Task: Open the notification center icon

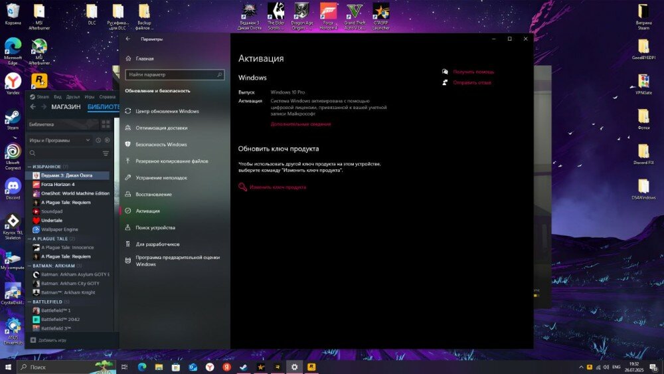Action: click(654, 367)
